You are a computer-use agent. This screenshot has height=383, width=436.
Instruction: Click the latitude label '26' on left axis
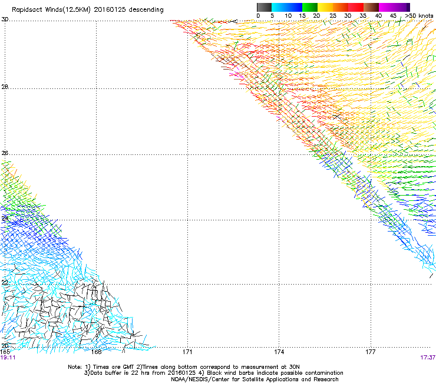click(x=5, y=153)
